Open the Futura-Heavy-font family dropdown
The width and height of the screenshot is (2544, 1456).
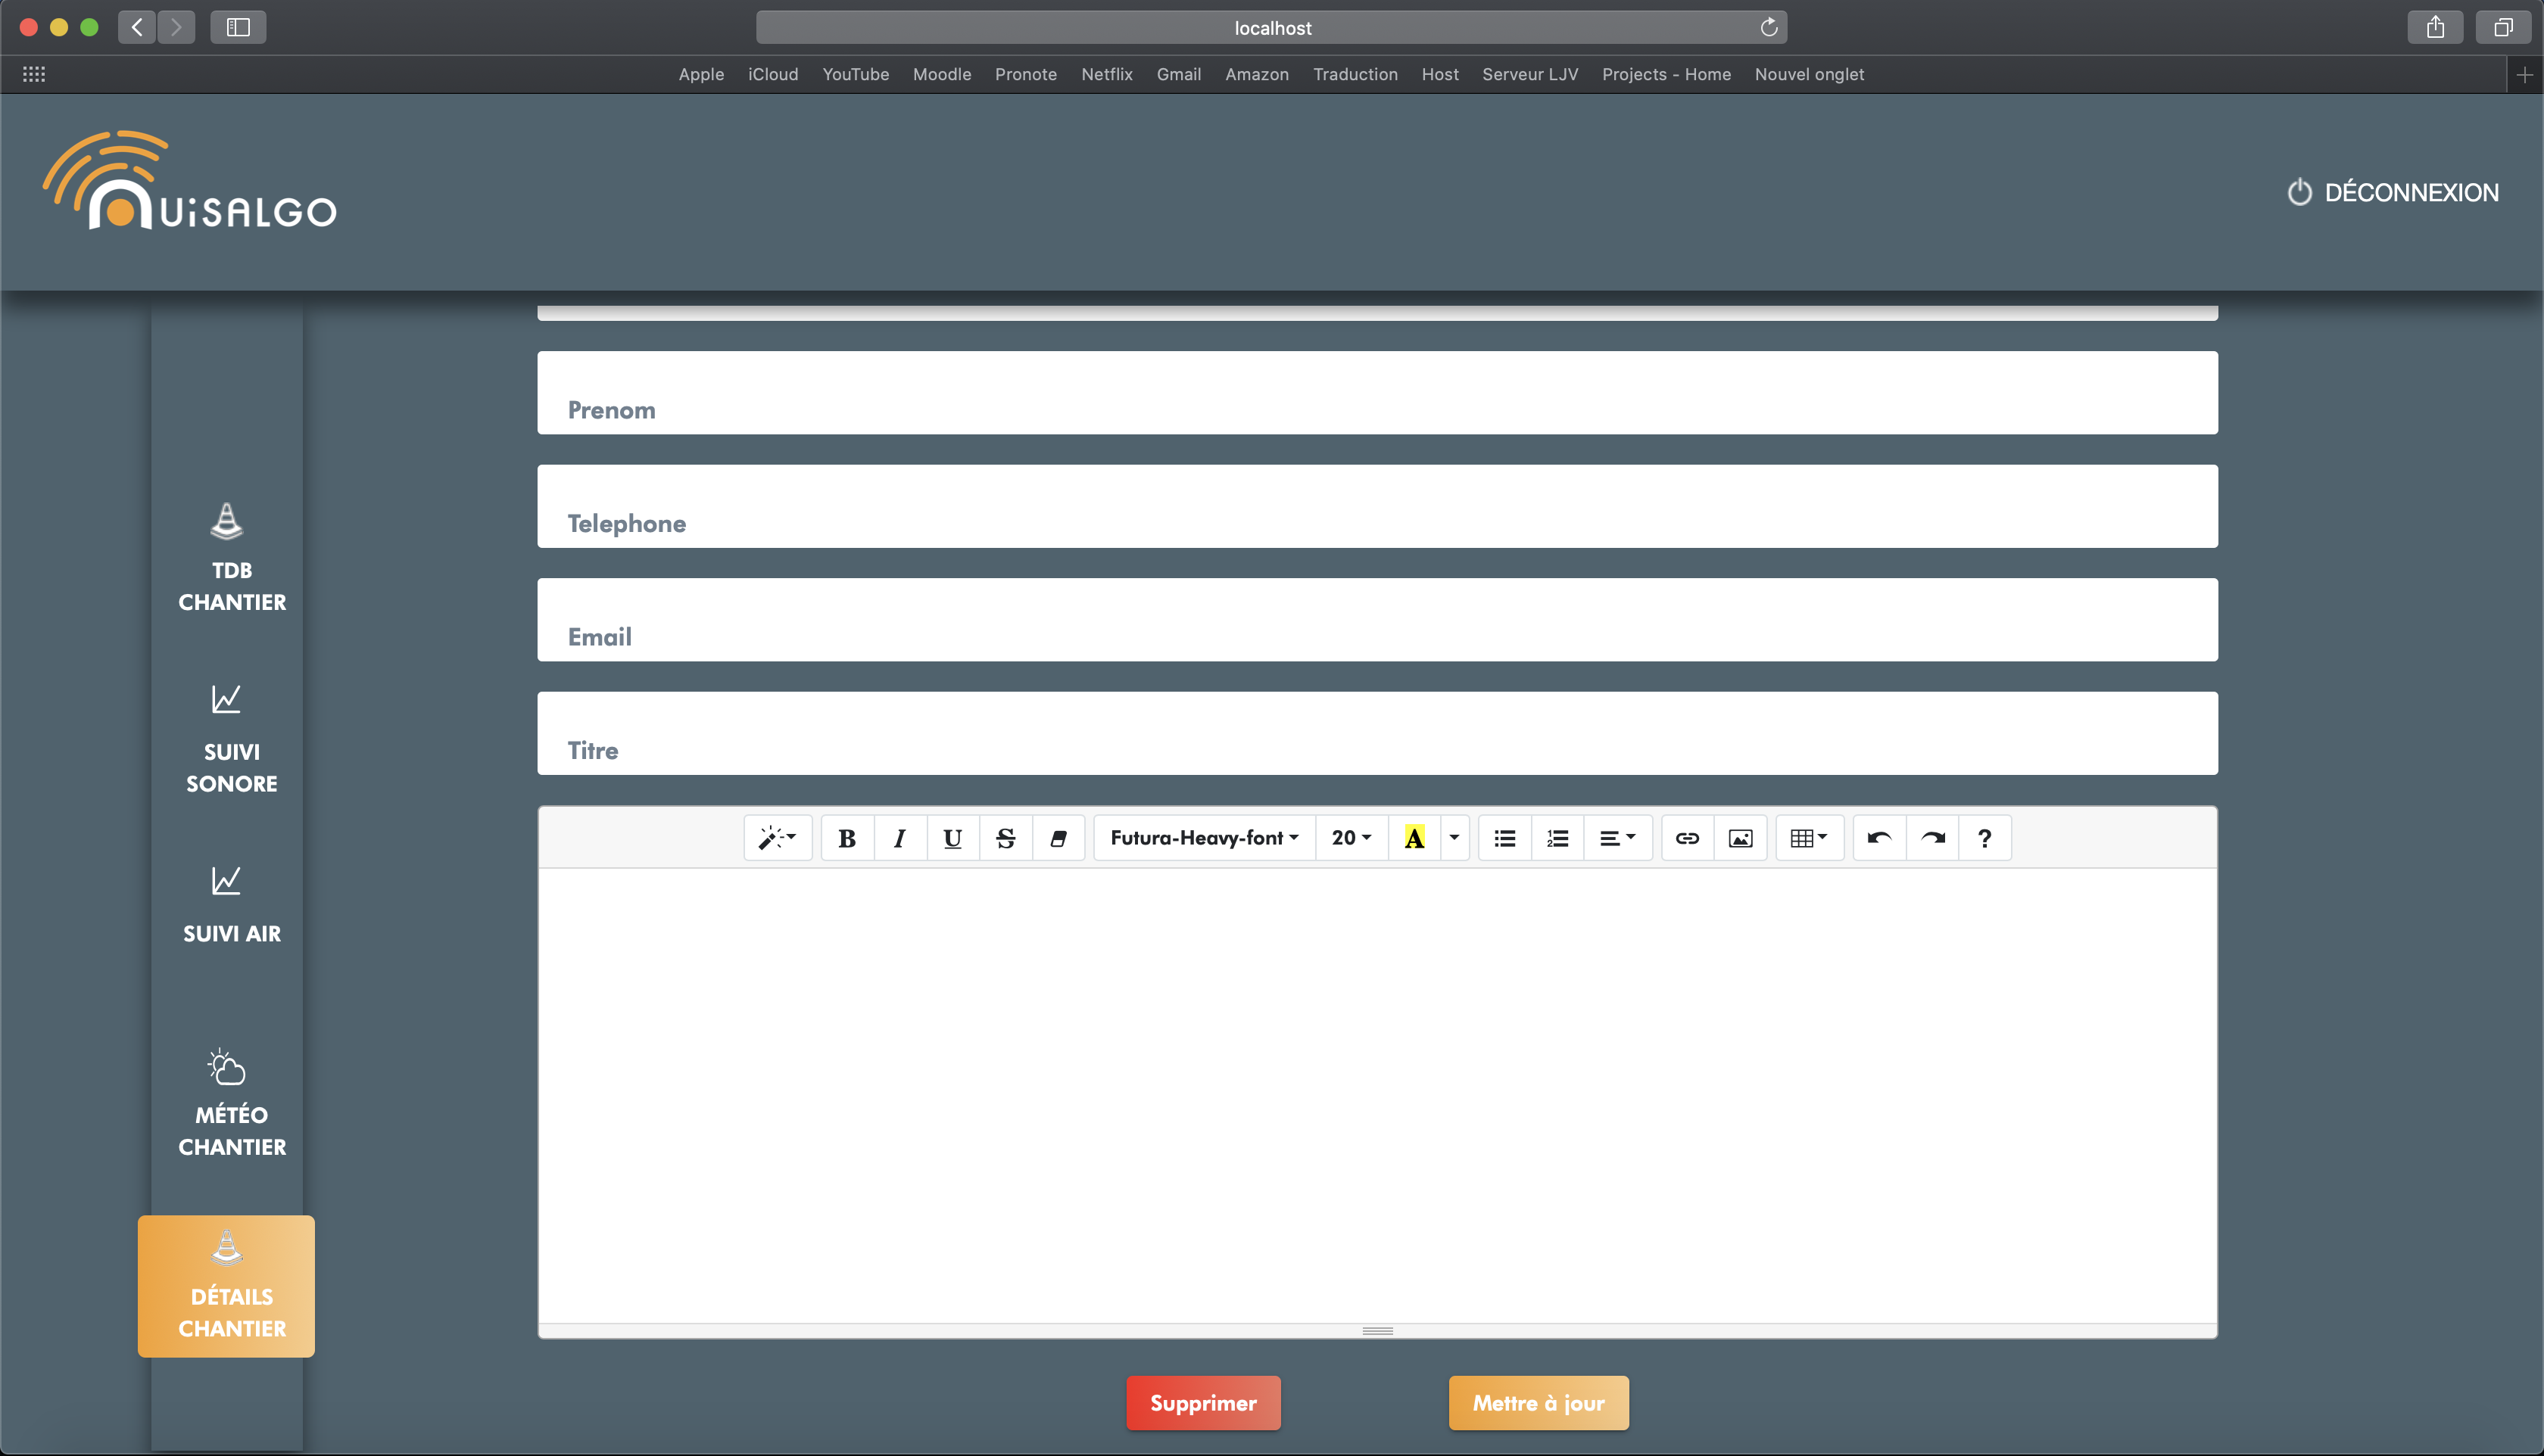1205,838
